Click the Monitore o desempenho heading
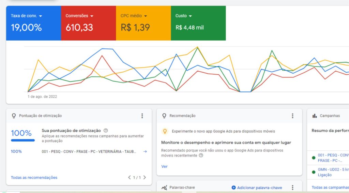The width and height of the screenshot is (349, 193). click(226, 143)
